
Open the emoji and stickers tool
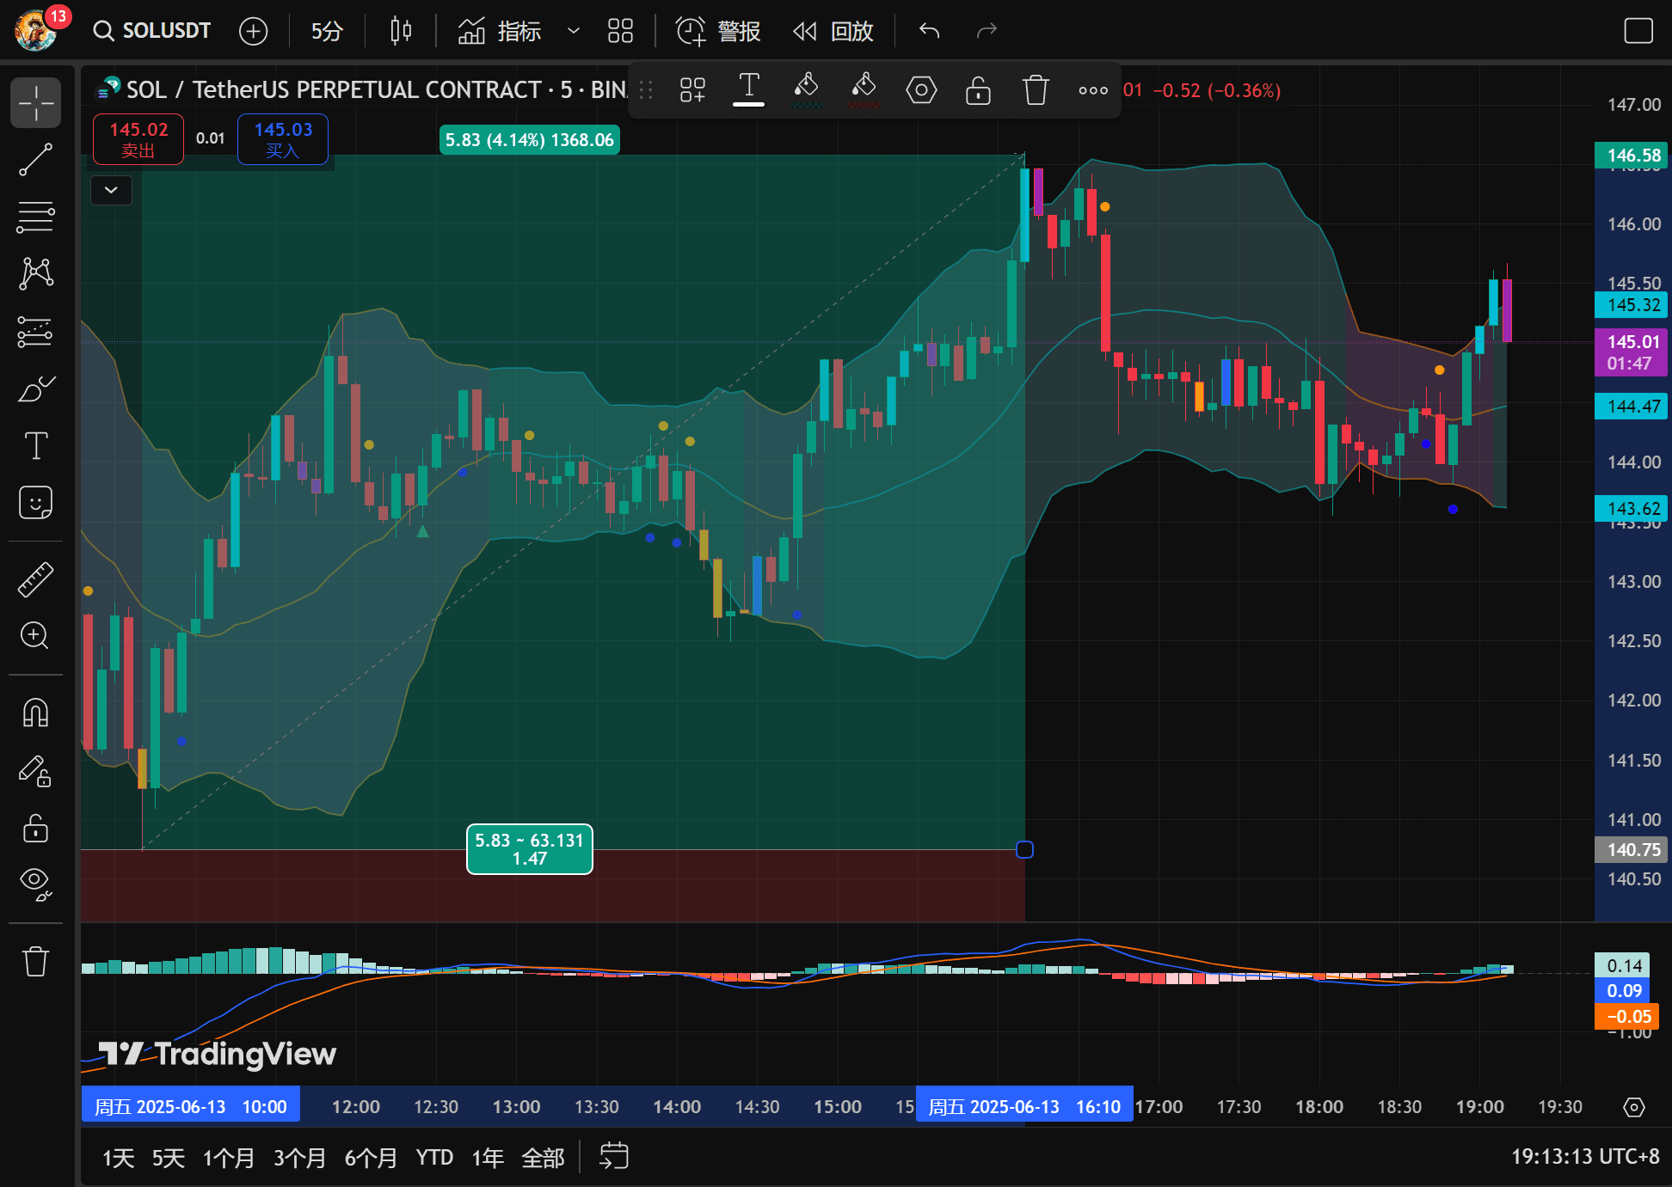[x=36, y=503]
